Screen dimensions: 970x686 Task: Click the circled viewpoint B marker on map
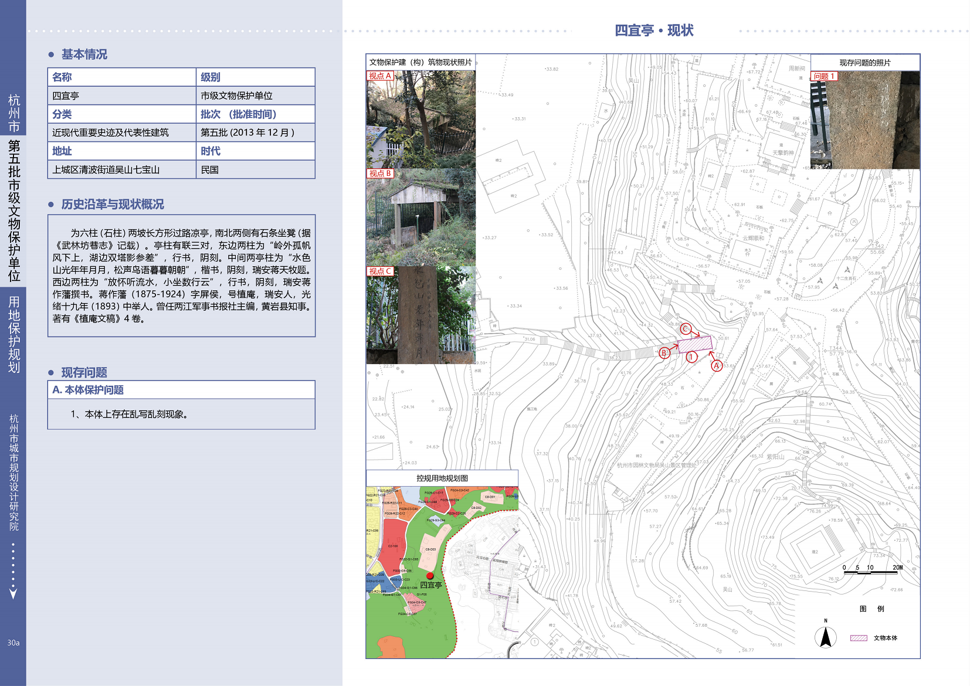coord(664,353)
